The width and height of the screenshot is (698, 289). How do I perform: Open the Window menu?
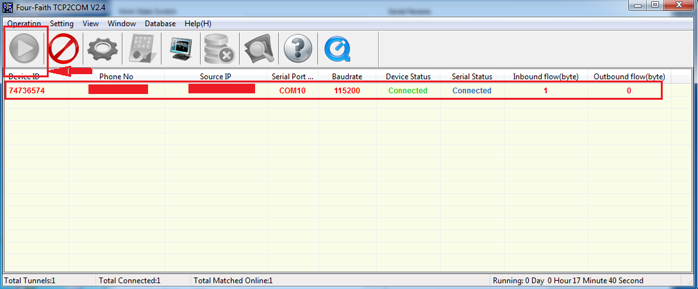[x=122, y=24]
